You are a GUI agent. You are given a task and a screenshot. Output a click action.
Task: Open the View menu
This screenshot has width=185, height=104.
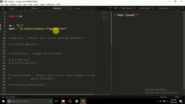(25, 5)
